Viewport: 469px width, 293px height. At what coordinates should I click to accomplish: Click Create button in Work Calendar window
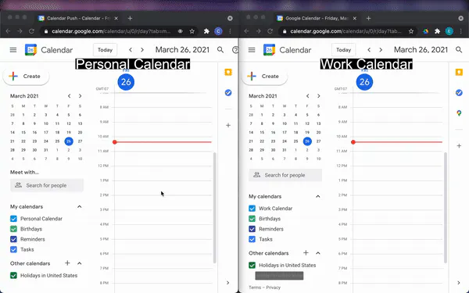264,77
